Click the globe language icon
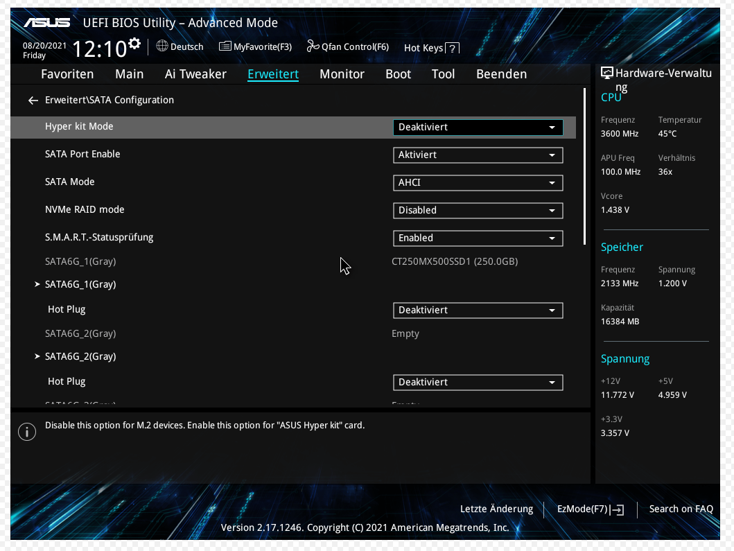This screenshot has width=734, height=551. tap(162, 46)
